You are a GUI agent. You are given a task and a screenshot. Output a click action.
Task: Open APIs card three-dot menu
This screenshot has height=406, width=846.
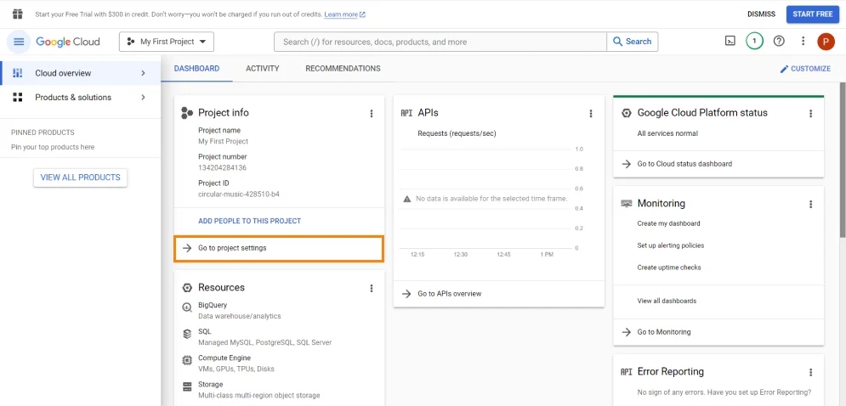(x=591, y=113)
